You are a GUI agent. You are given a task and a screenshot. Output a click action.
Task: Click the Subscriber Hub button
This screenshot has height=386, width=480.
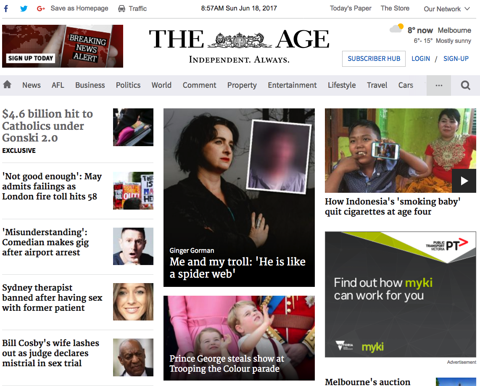pos(374,59)
